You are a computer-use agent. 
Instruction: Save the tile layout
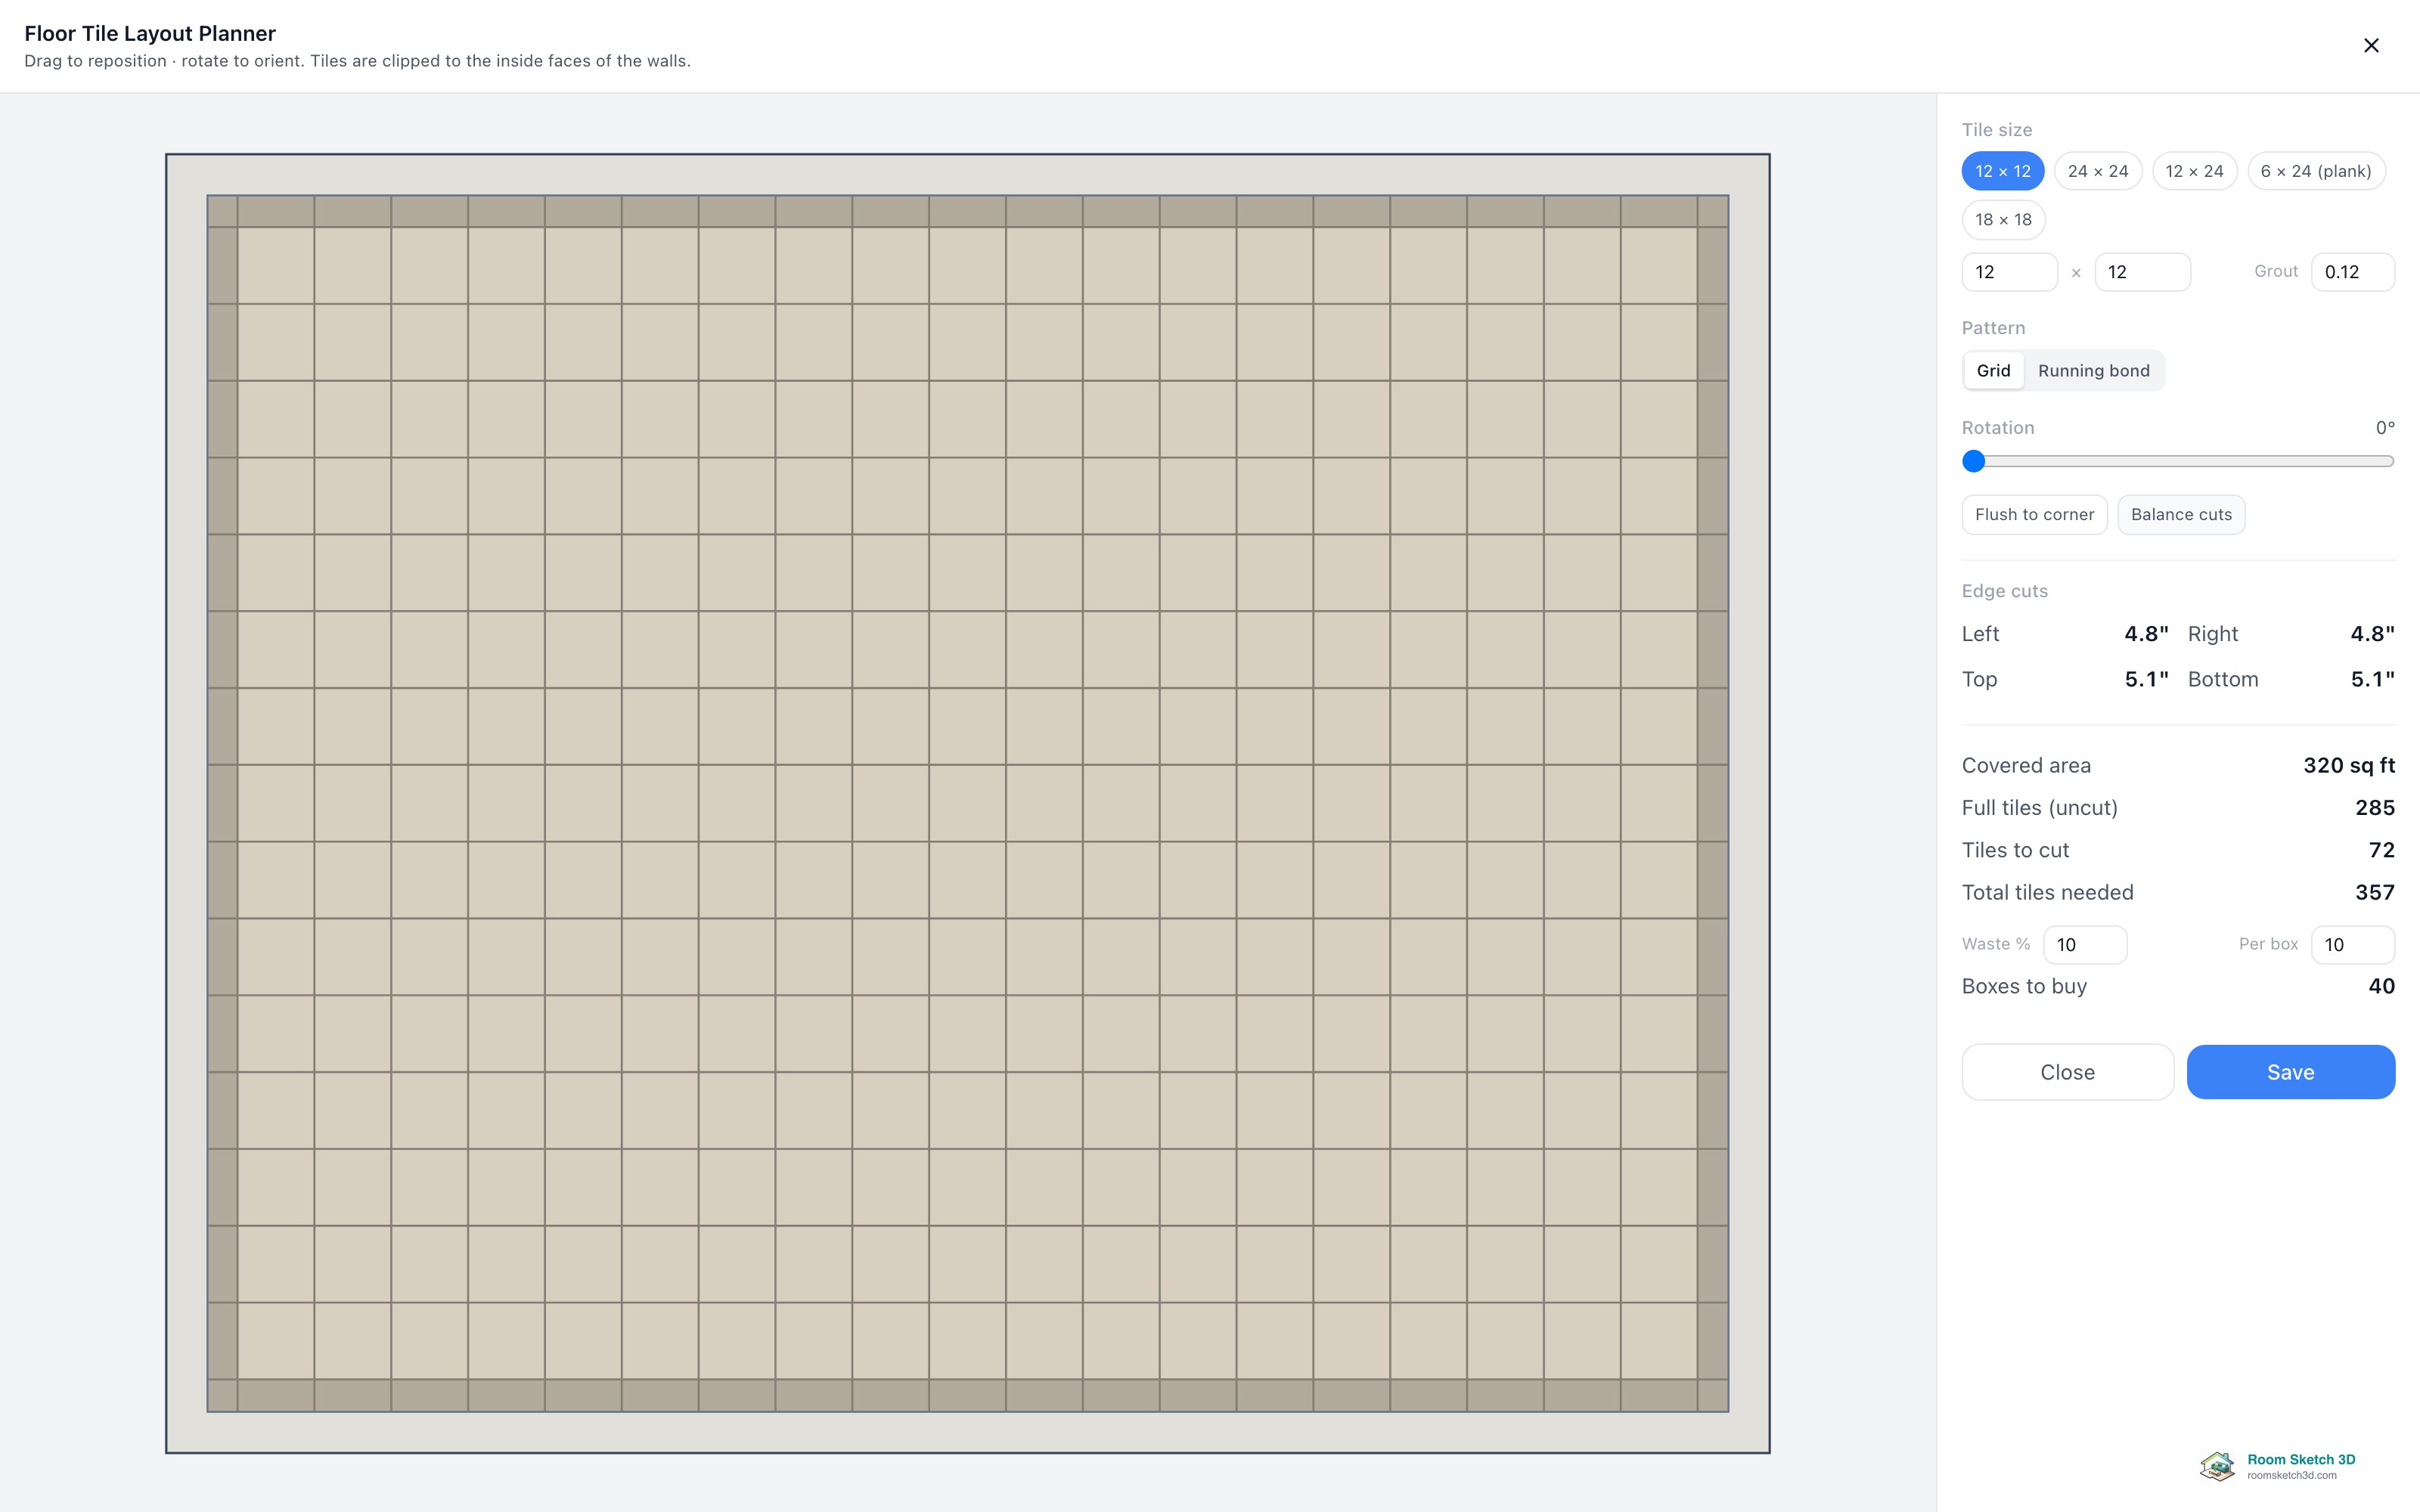click(x=2290, y=1072)
